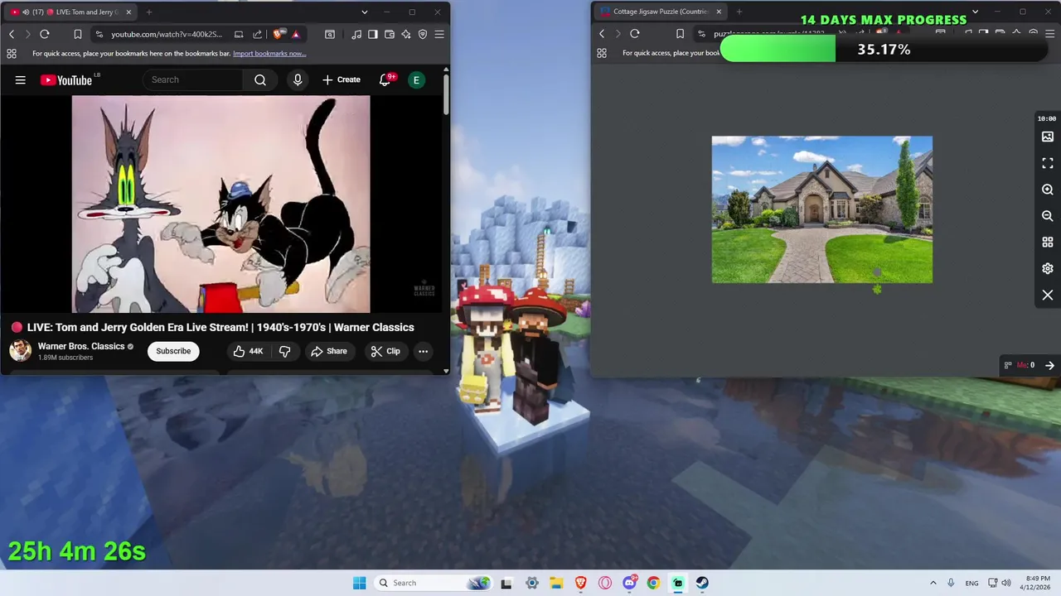
Task: Open browser main menu in YouTube window
Action: point(439,34)
